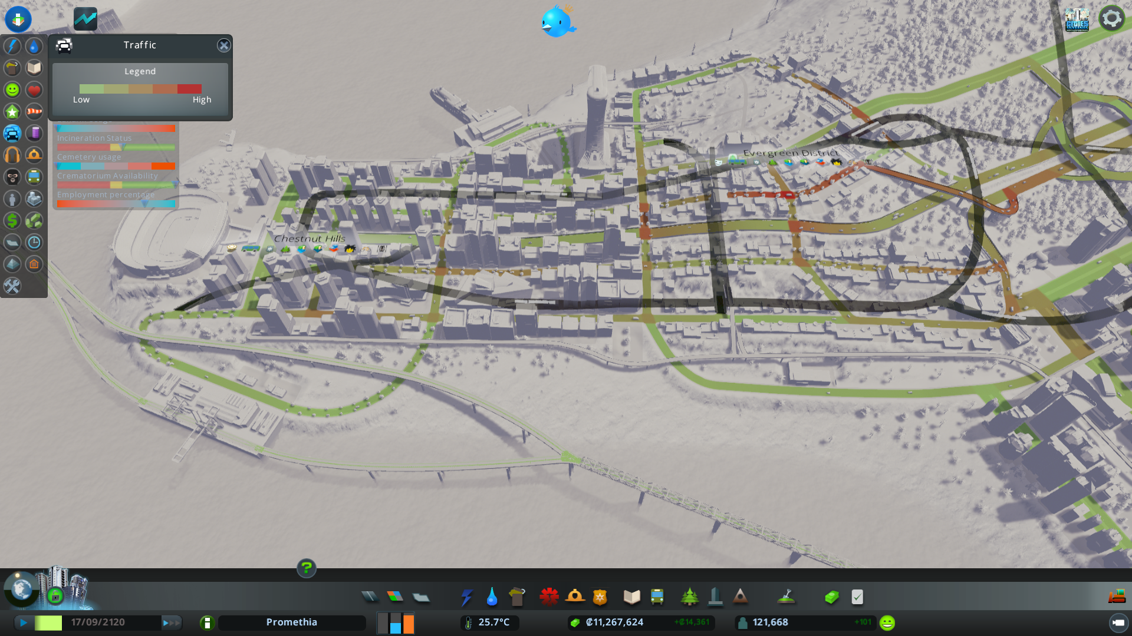Expand the city info panel beside Promethia
This screenshot has width=1132, height=636.
[x=207, y=622]
